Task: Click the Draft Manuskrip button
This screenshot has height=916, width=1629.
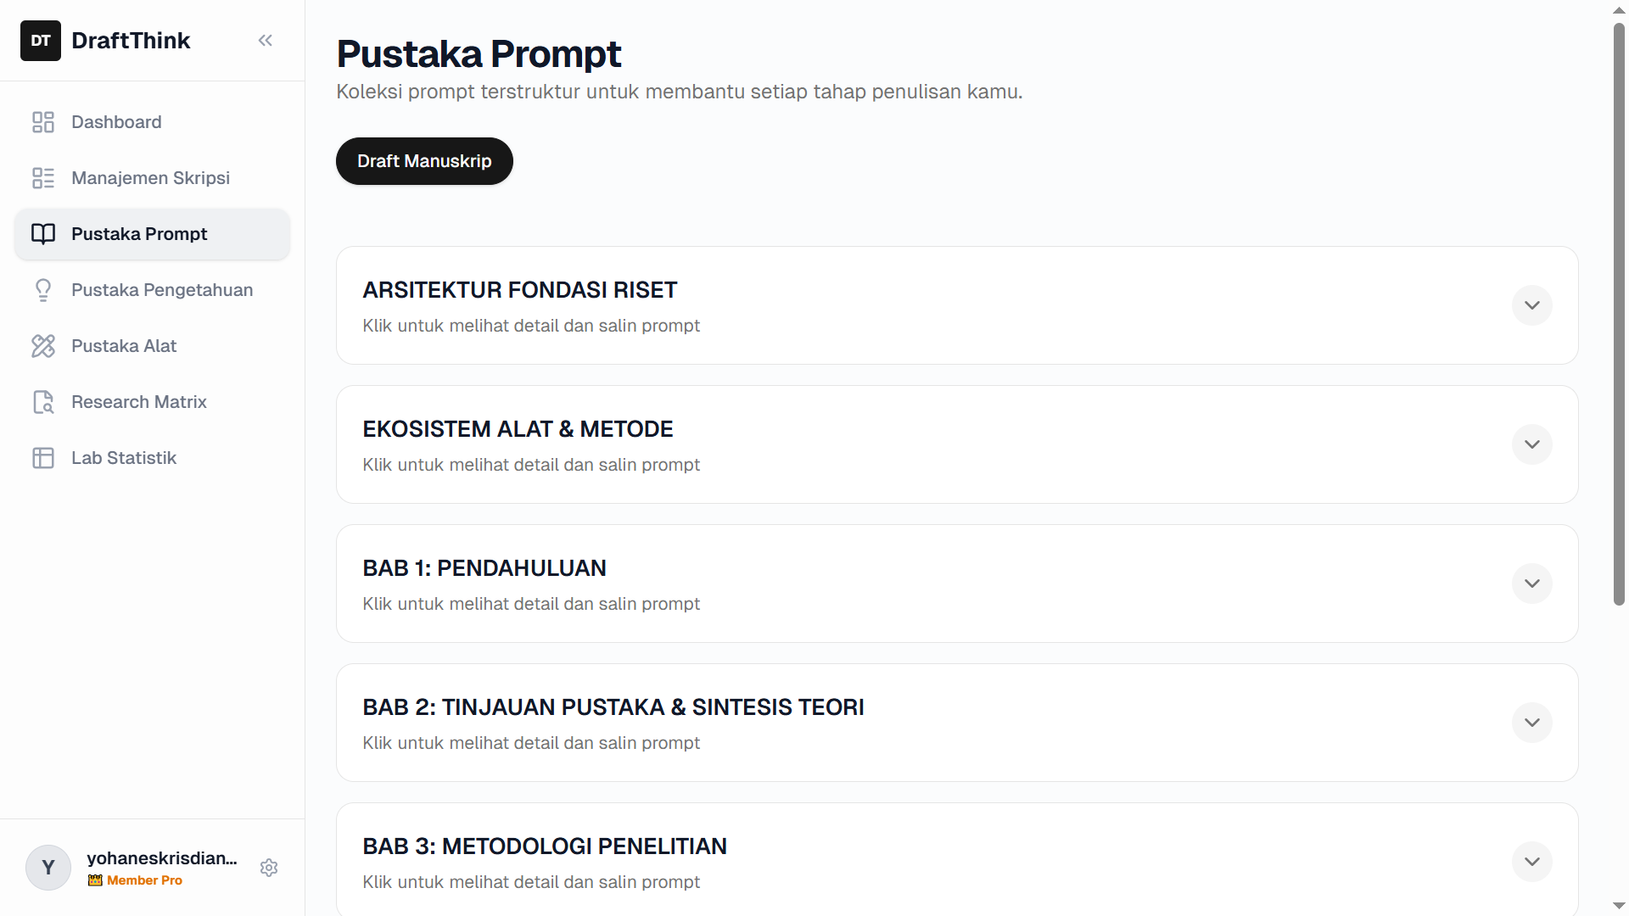Action: coord(423,160)
